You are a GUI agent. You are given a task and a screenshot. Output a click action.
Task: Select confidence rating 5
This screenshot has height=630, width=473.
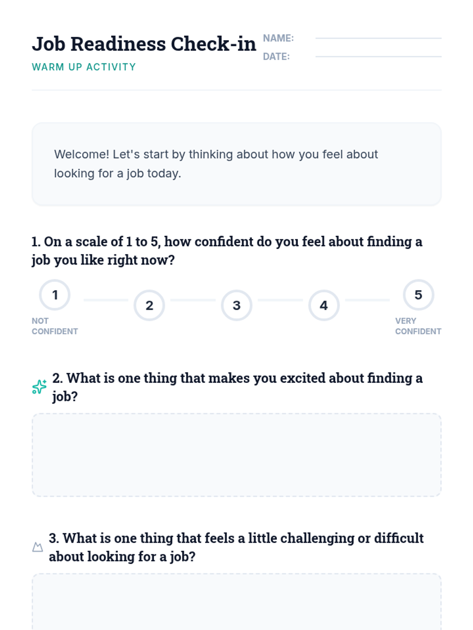coord(418,295)
